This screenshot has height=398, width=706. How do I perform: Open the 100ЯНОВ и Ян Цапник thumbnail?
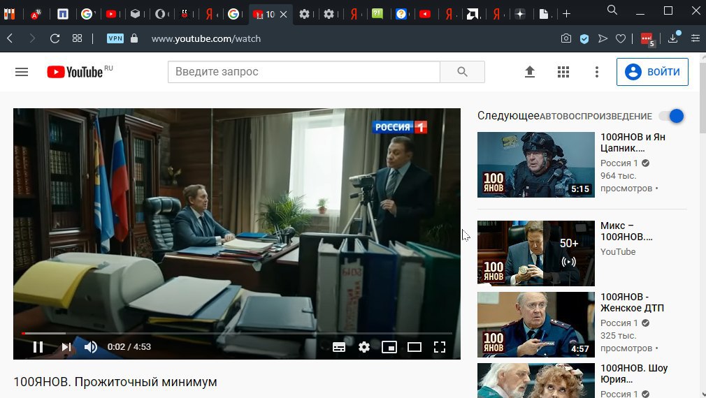536,165
